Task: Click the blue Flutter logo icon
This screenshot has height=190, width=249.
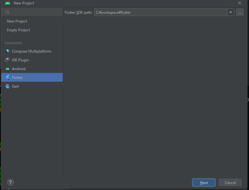Action: (x=7, y=77)
